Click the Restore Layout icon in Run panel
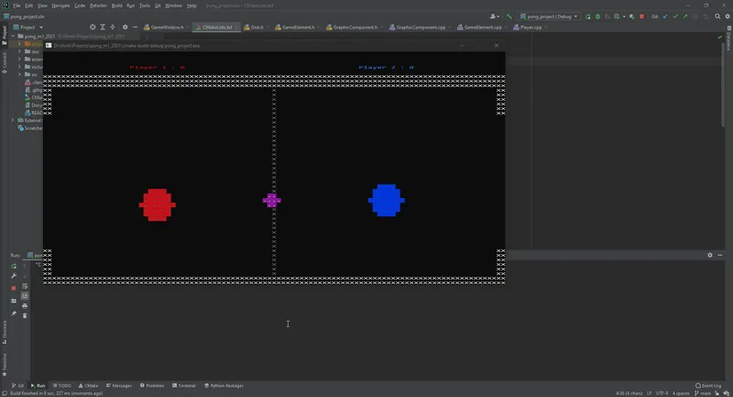The width and height of the screenshot is (733, 397). pyautogui.click(x=14, y=301)
